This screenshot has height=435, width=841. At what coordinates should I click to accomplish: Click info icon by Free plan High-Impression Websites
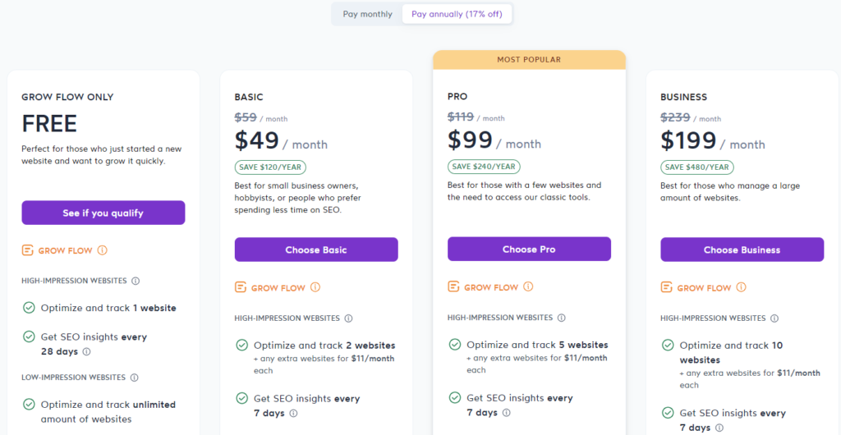(136, 281)
